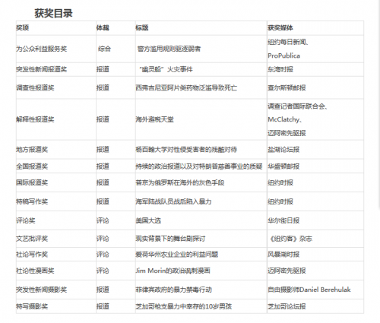Click the ProPublica text
Image resolution: width=380 pixels, height=323 pixels.
[x=284, y=55]
